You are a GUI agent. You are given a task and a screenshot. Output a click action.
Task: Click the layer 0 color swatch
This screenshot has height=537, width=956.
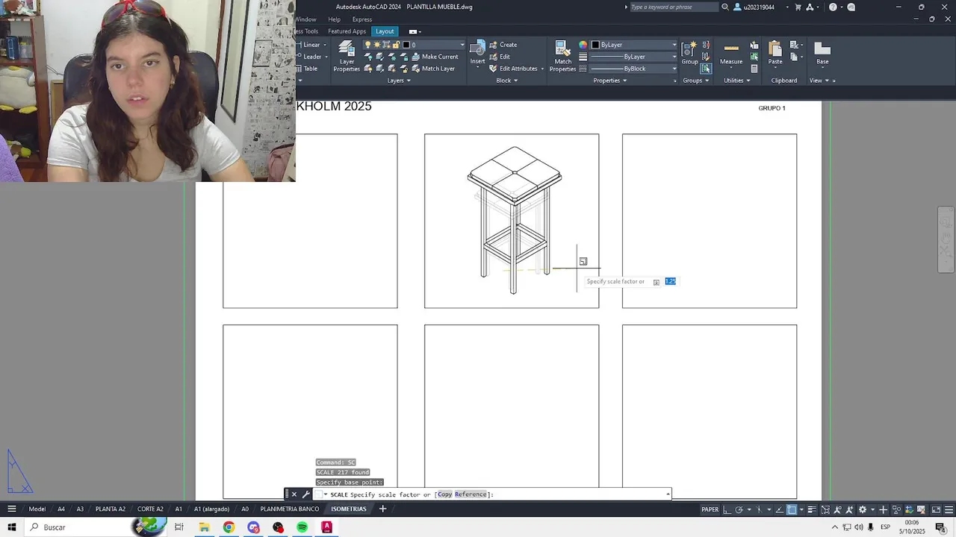[x=405, y=45]
